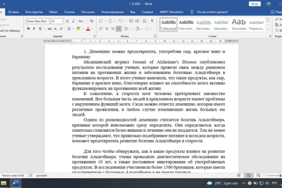The image size is (282, 188).
Task: Toggle underline formatting (Ч)
Action: coord(40,29)
